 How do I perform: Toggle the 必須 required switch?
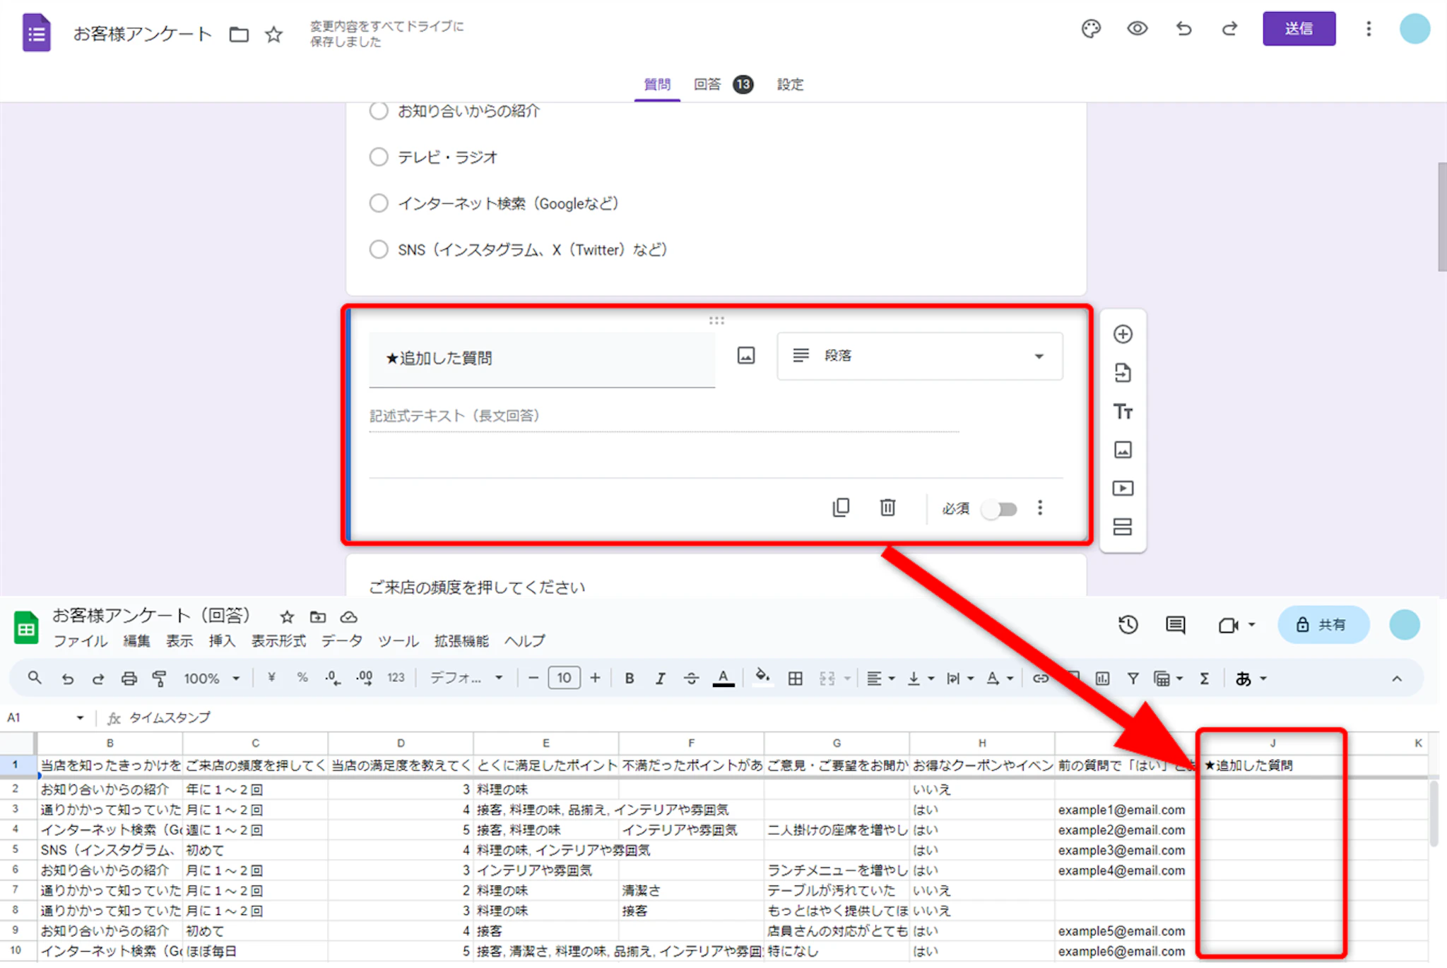coord(999,509)
